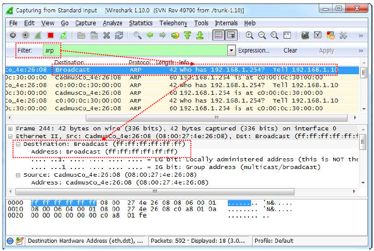Open the display filter history dropdown
Screen dimensions: 374x251
[x=231, y=51]
